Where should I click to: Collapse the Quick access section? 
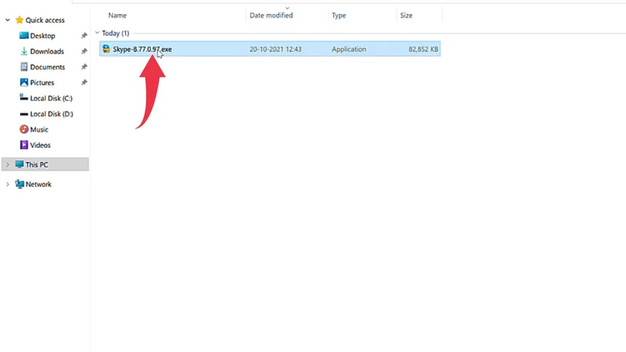[x=8, y=20]
